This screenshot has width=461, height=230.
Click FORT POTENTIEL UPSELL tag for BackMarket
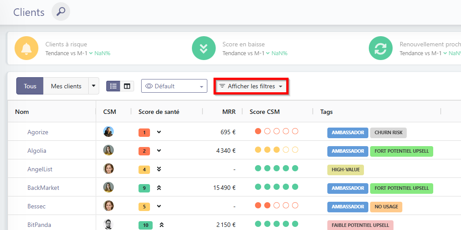[x=401, y=188]
